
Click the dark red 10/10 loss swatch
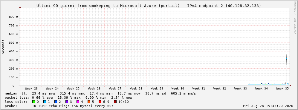click(x=115, y=102)
